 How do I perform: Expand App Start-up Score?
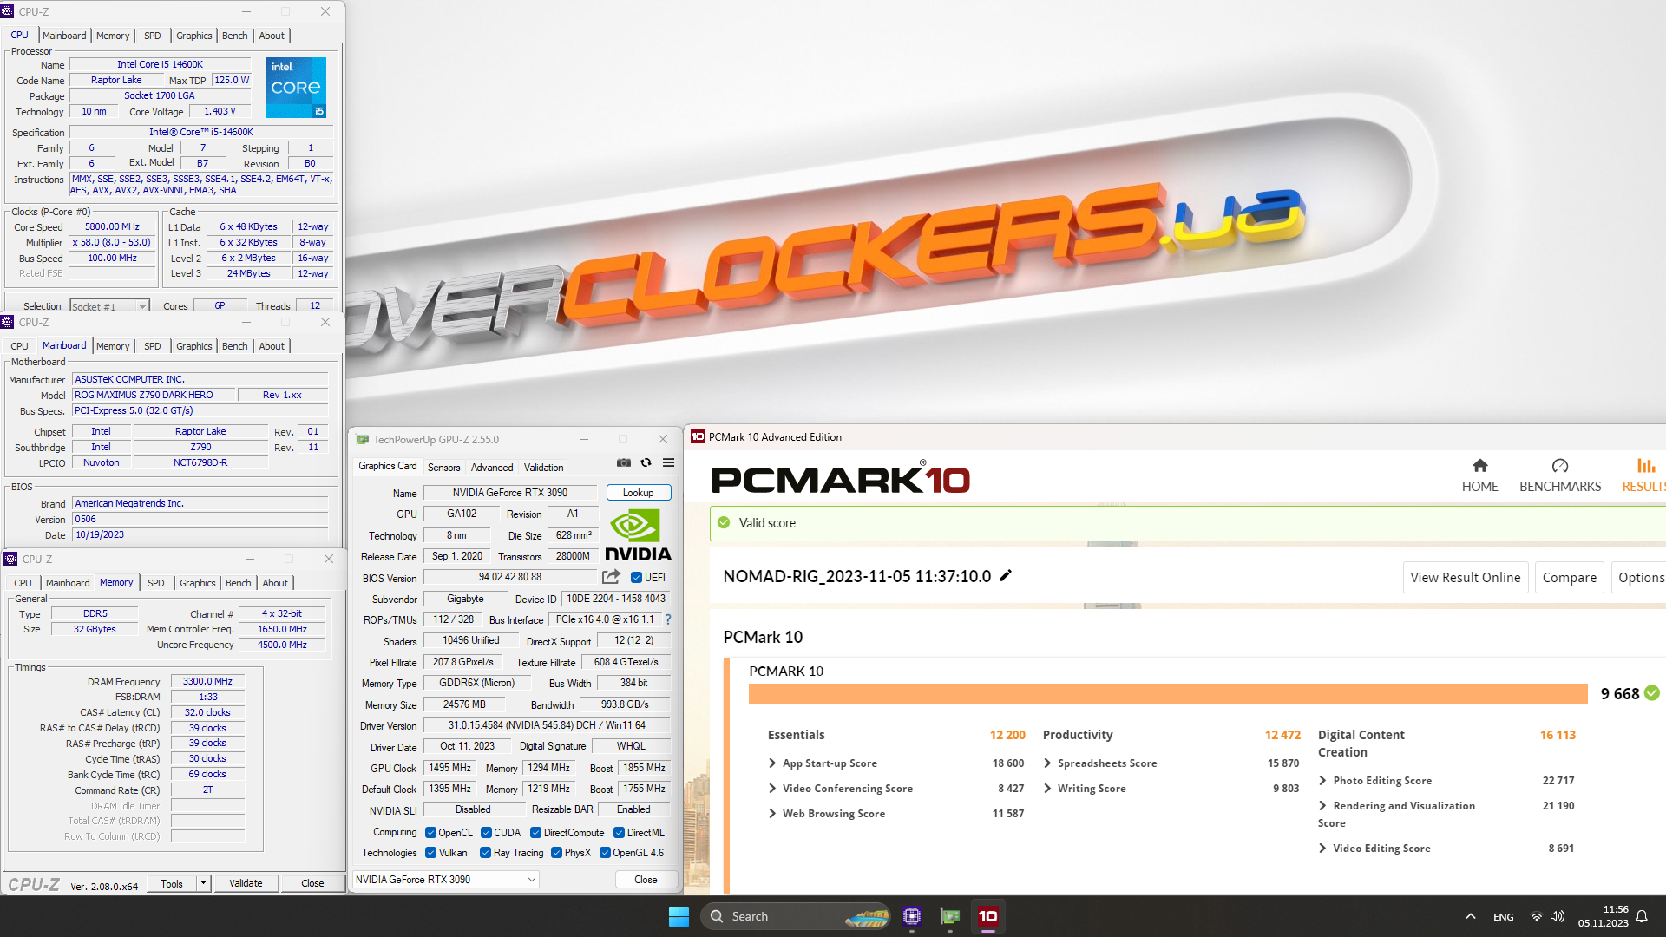point(772,763)
